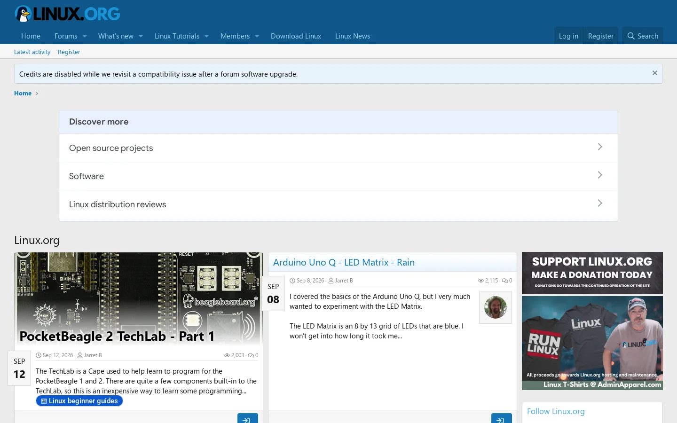Open the What's new tab
This screenshot has height=423, width=677.
coord(116,36)
